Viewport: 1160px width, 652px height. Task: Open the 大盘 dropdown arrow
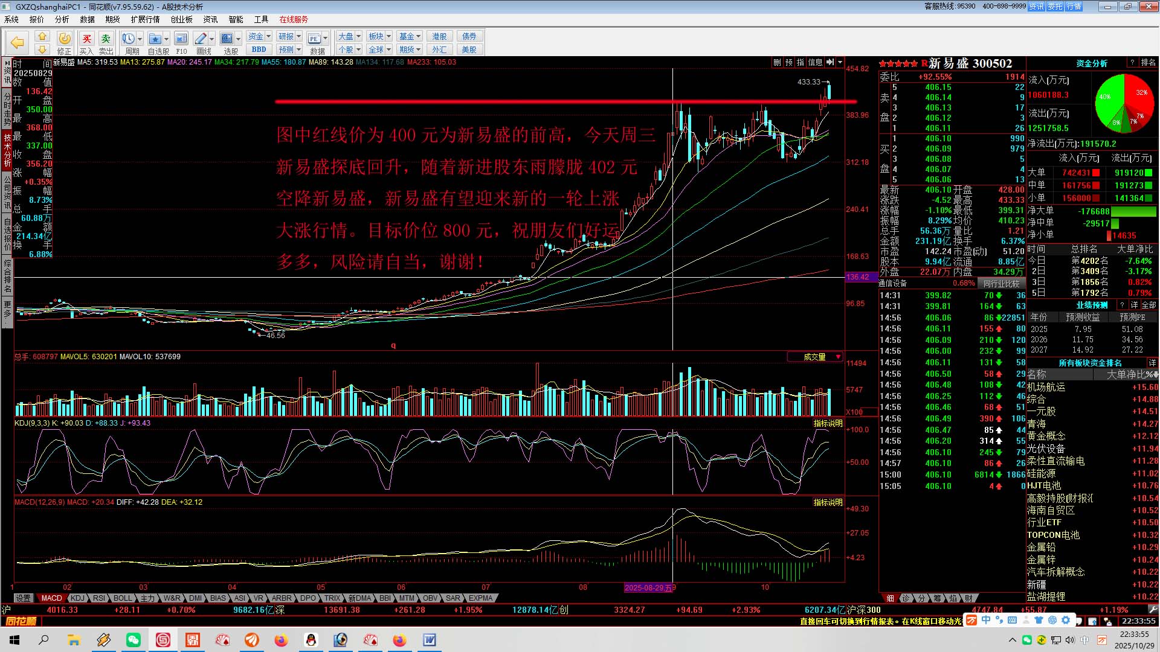(x=358, y=36)
